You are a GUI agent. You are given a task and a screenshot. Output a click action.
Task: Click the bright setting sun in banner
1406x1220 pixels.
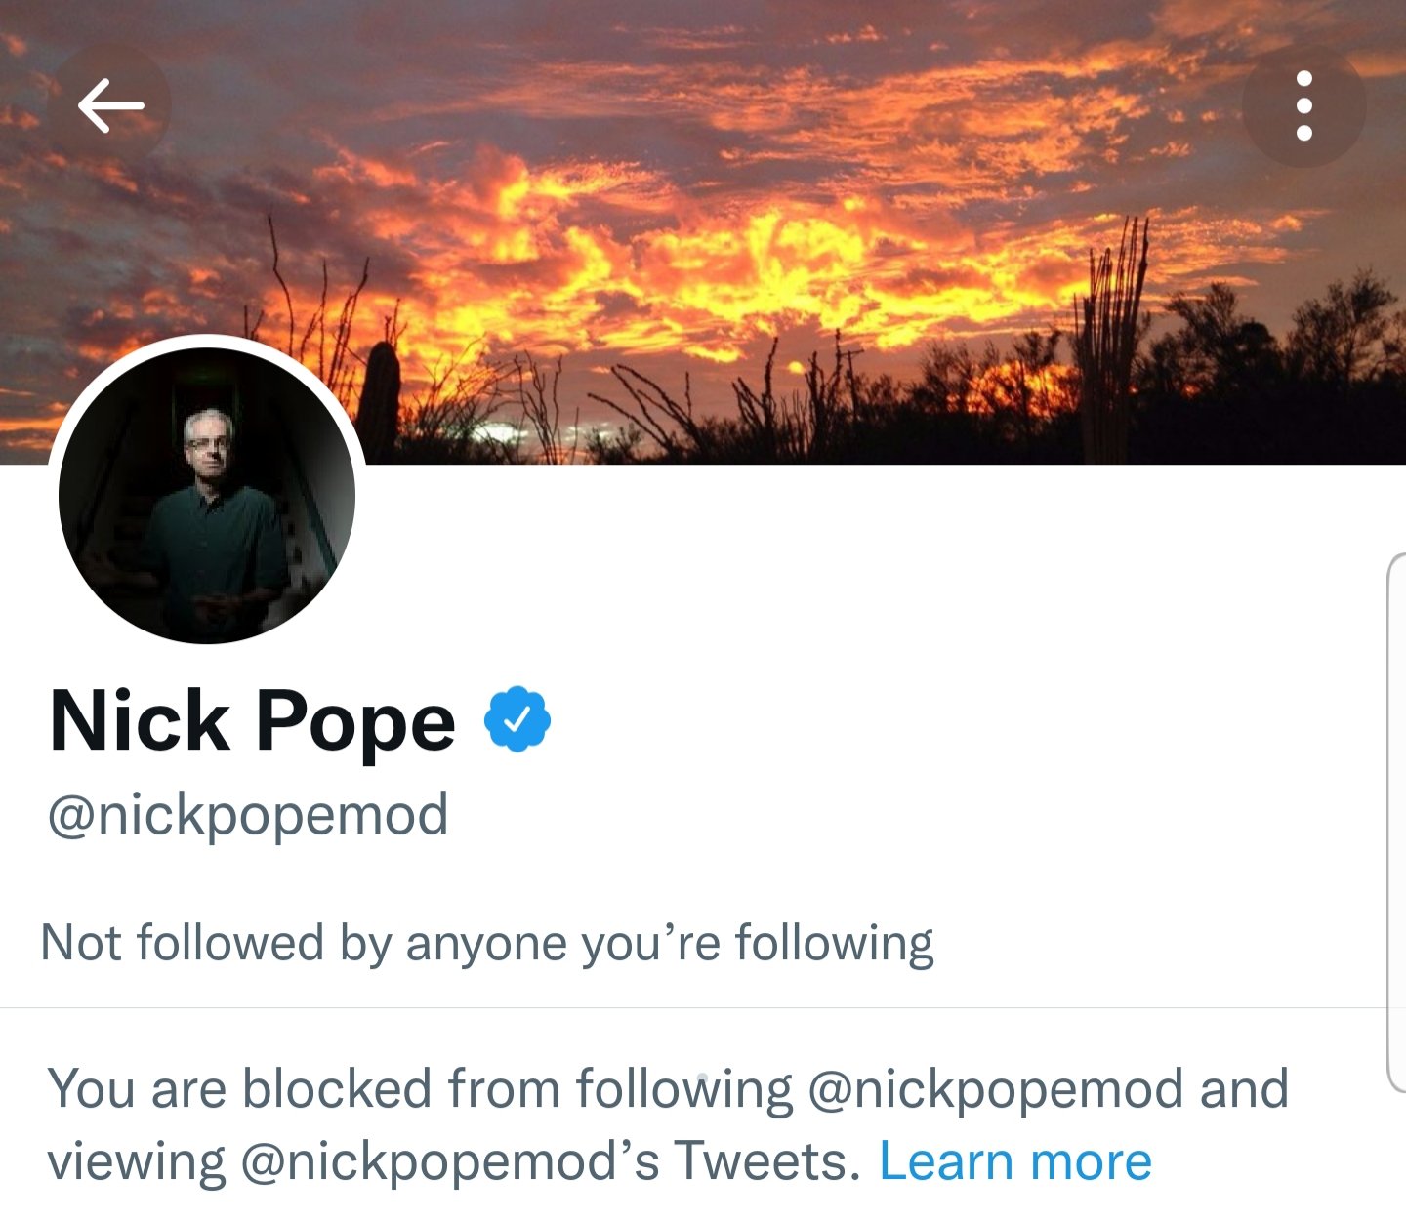[796, 368]
